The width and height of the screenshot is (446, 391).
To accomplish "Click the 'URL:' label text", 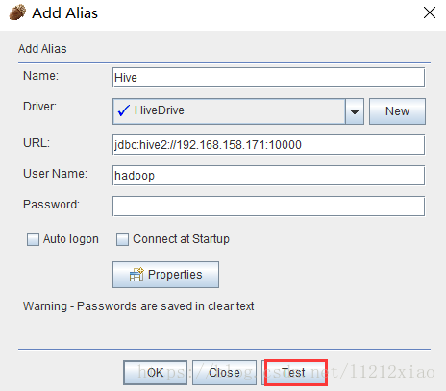I will (x=37, y=143).
